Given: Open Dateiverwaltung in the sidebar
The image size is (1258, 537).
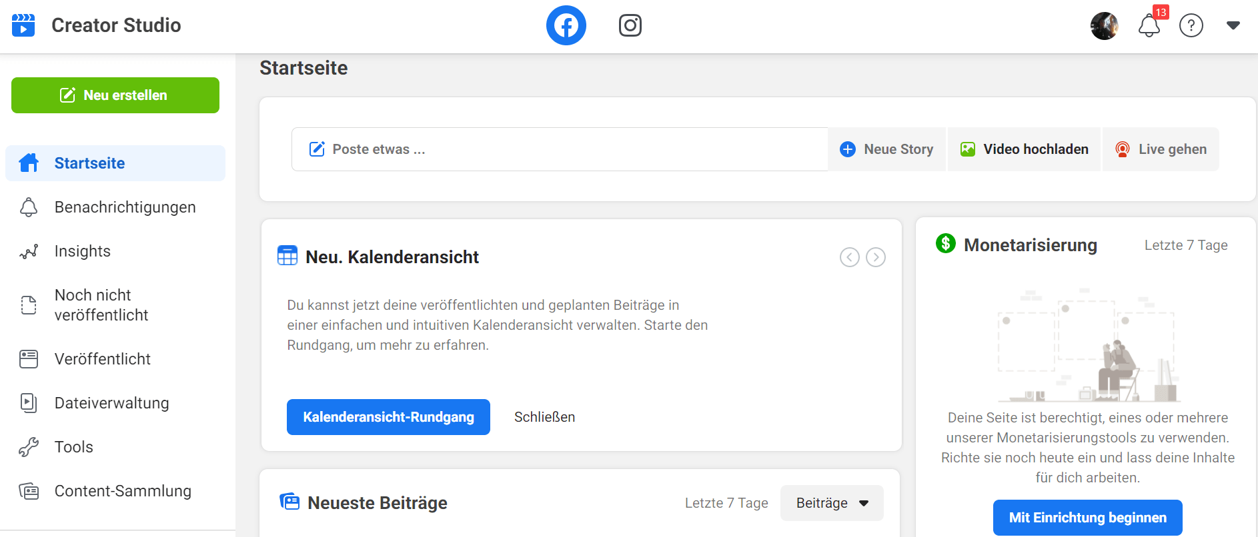Looking at the screenshot, I should [x=115, y=403].
